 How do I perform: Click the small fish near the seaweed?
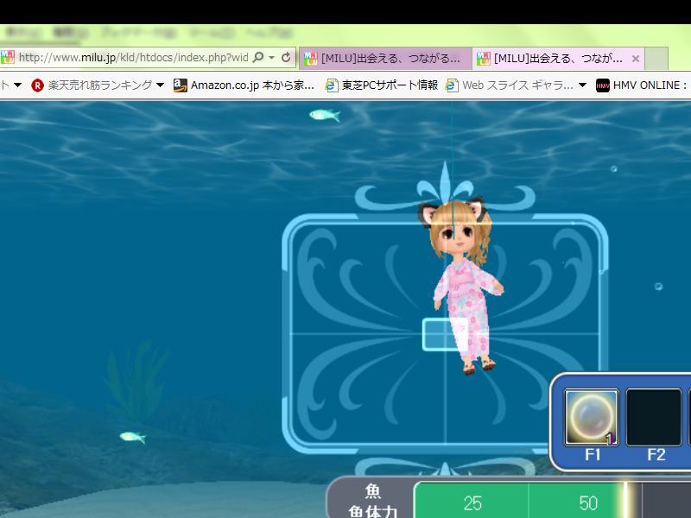click(x=133, y=437)
